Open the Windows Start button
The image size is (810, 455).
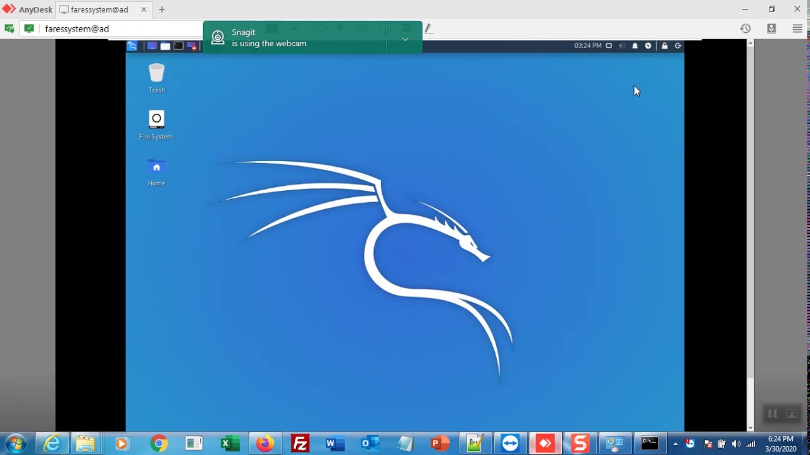tap(15, 444)
